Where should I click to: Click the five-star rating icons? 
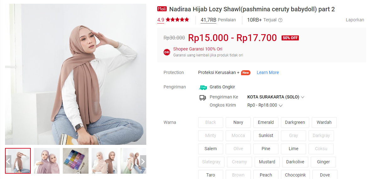click(177, 20)
